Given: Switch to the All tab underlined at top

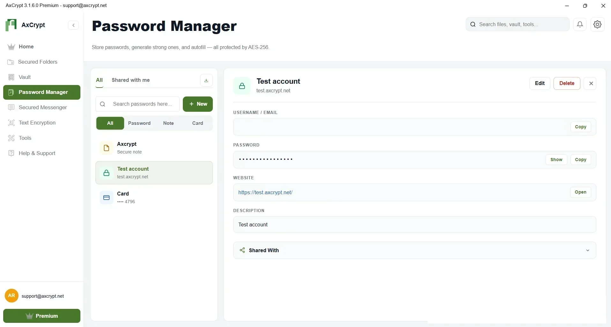Looking at the screenshot, I should click(99, 80).
